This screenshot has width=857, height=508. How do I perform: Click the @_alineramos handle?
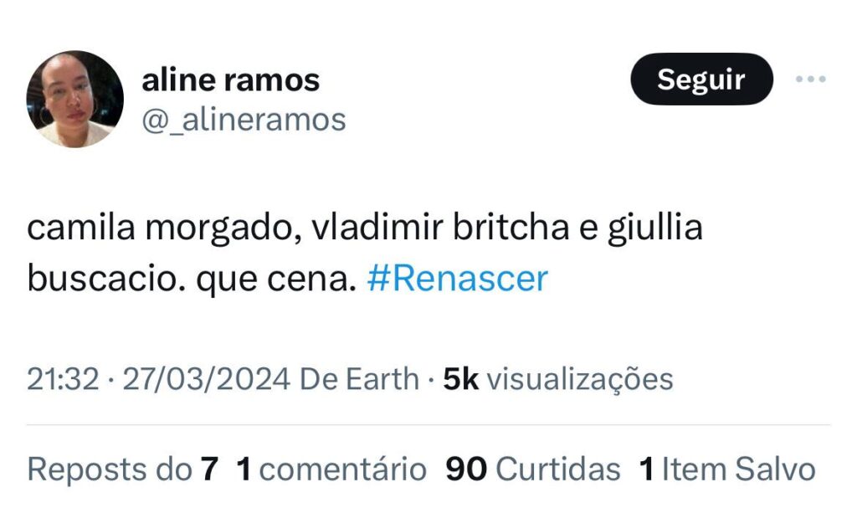(x=244, y=120)
